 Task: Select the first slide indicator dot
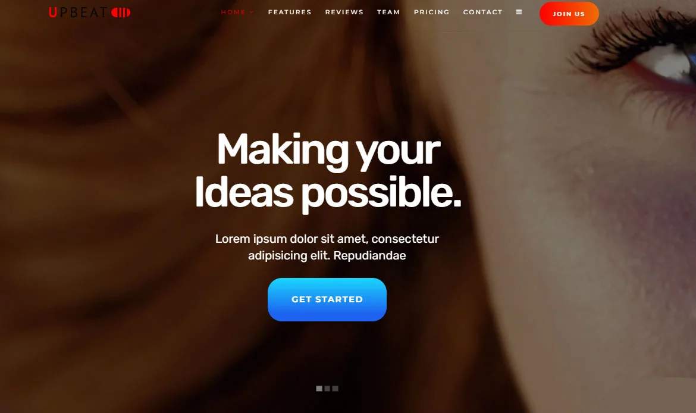pyautogui.click(x=319, y=389)
